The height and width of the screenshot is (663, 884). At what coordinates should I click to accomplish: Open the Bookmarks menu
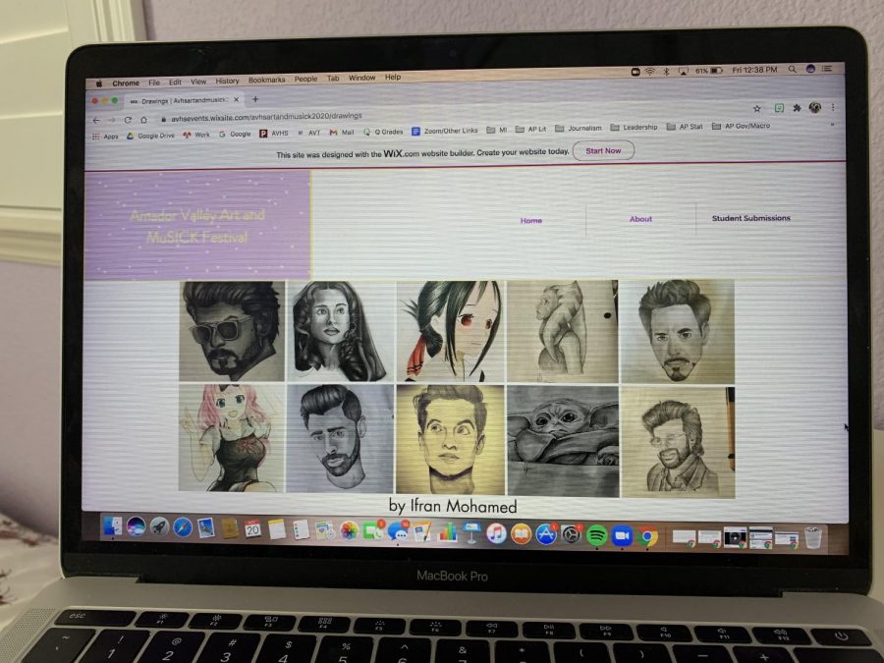pos(266,81)
